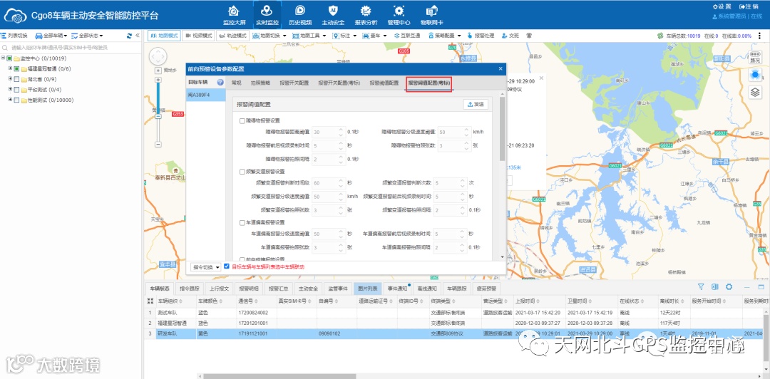Open the 指令跟踪 bottom tab
The width and height of the screenshot is (770, 379).
(x=190, y=289)
